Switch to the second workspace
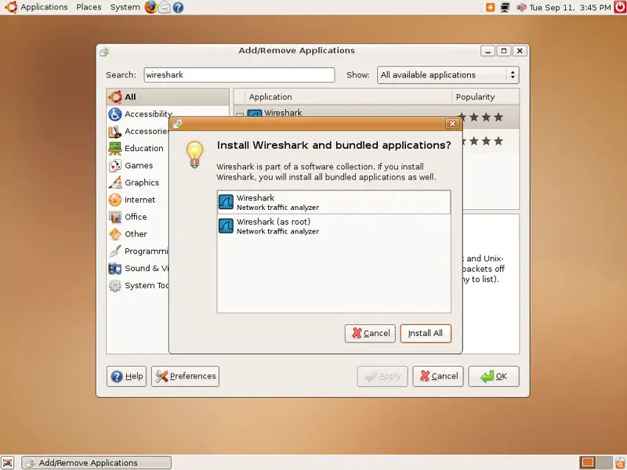Image resolution: width=627 pixels, height=470 pixels. pyautogui.click(x=604, y=462)
